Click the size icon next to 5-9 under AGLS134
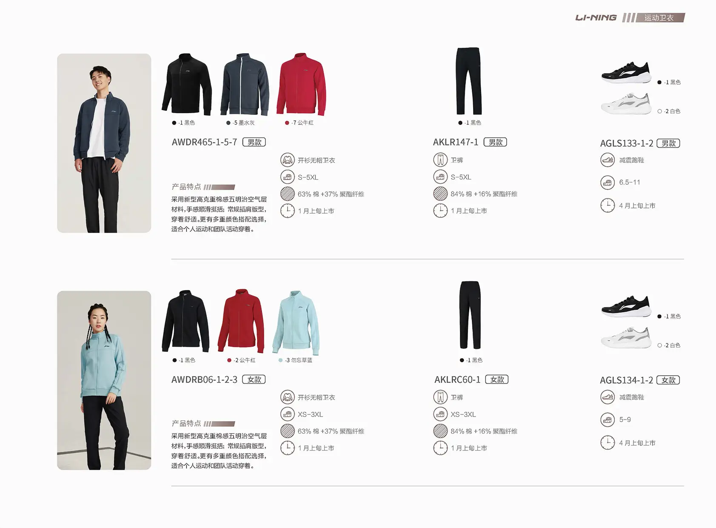Viewport: 716px width, 528px height. click(x=608, y=420)
